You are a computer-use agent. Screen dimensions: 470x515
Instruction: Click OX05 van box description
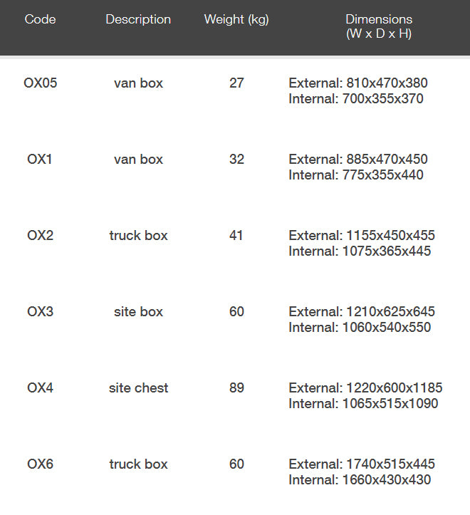[x=138, y=83]
